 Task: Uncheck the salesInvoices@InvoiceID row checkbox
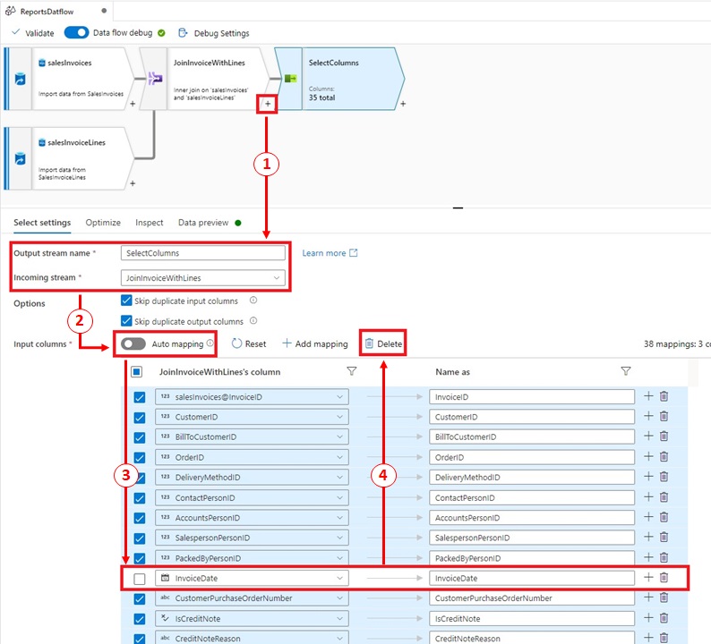point(140,398)
